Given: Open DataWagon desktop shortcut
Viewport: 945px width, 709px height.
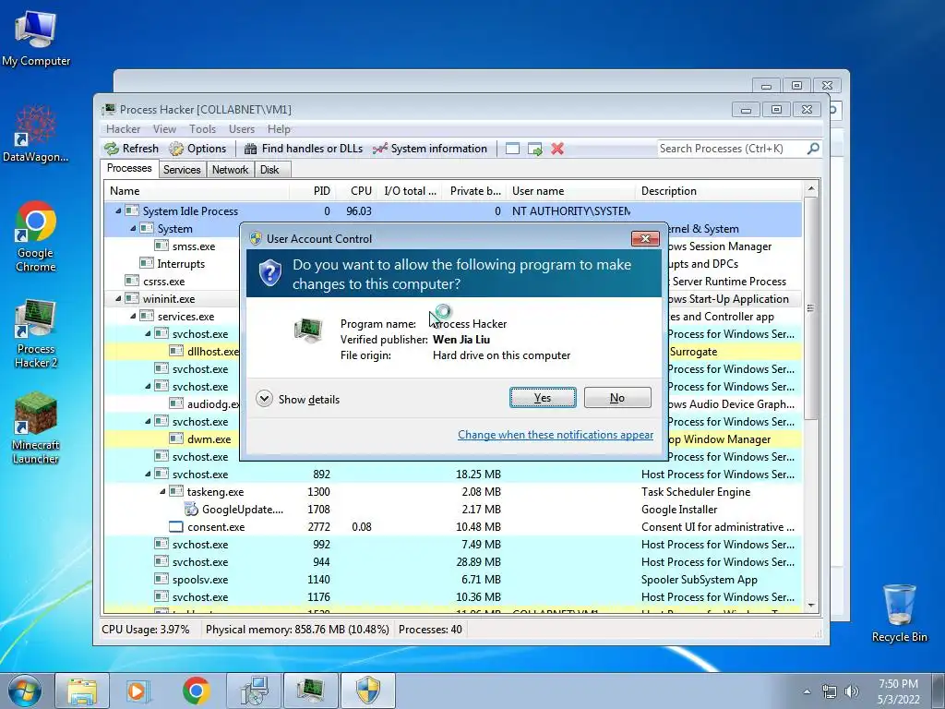Looking at the screenshot, I should point(36,134).
